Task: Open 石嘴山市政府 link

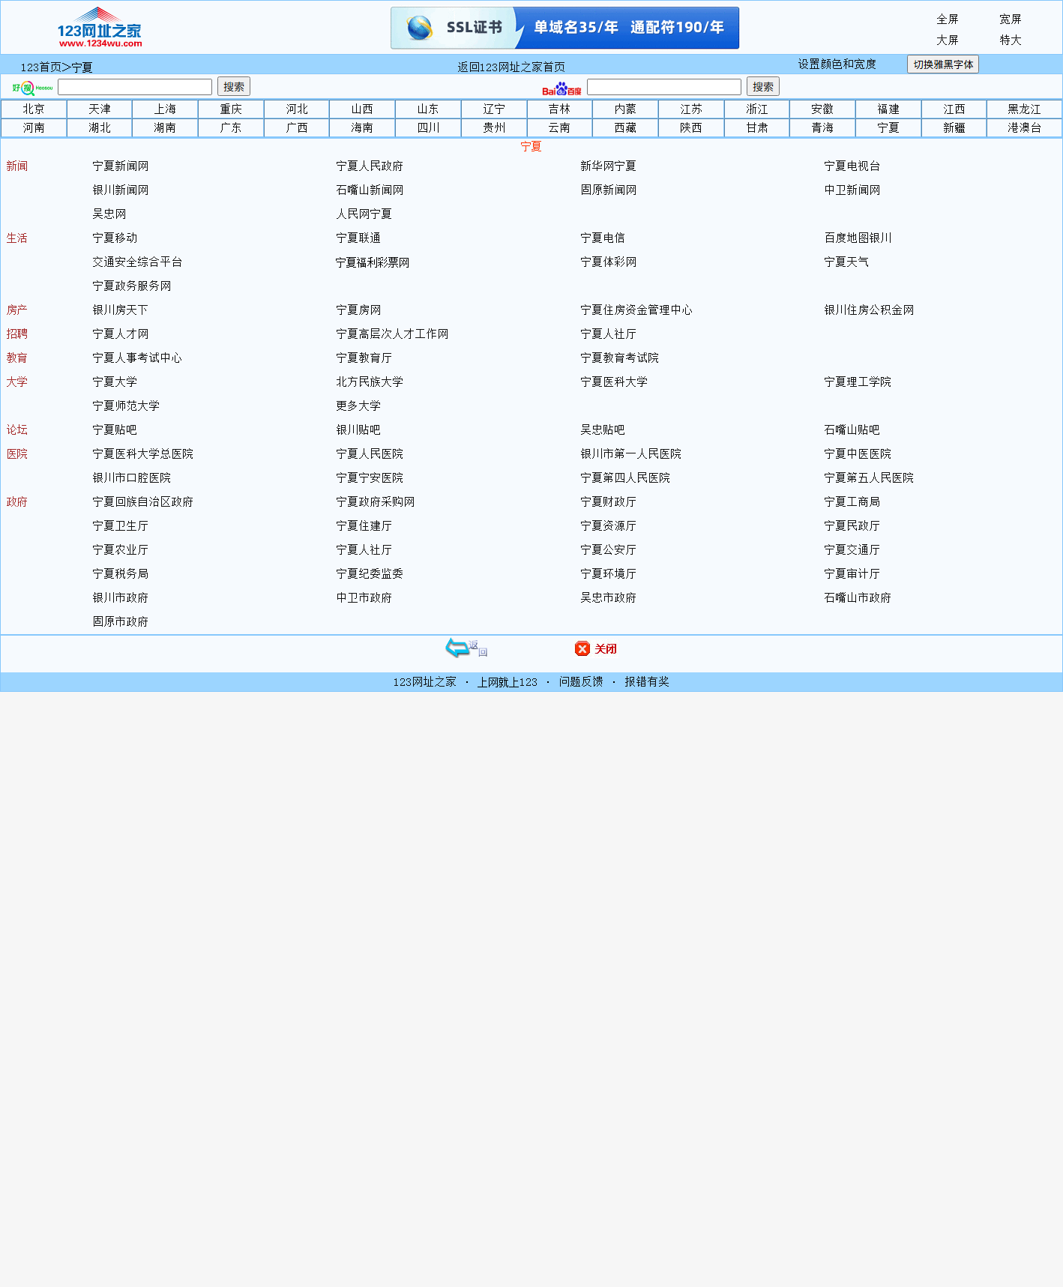Action: [x=858, y=598]
